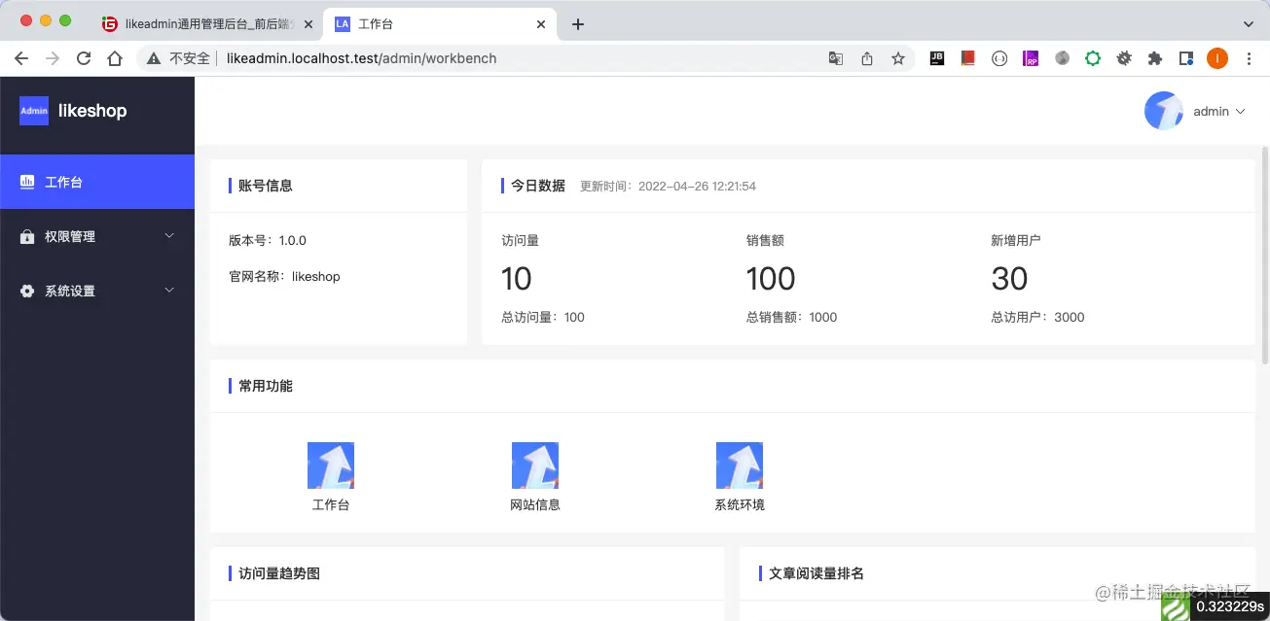Expand the 系统设置 menu chevron
1270x621 pixels.
(168, 290)
